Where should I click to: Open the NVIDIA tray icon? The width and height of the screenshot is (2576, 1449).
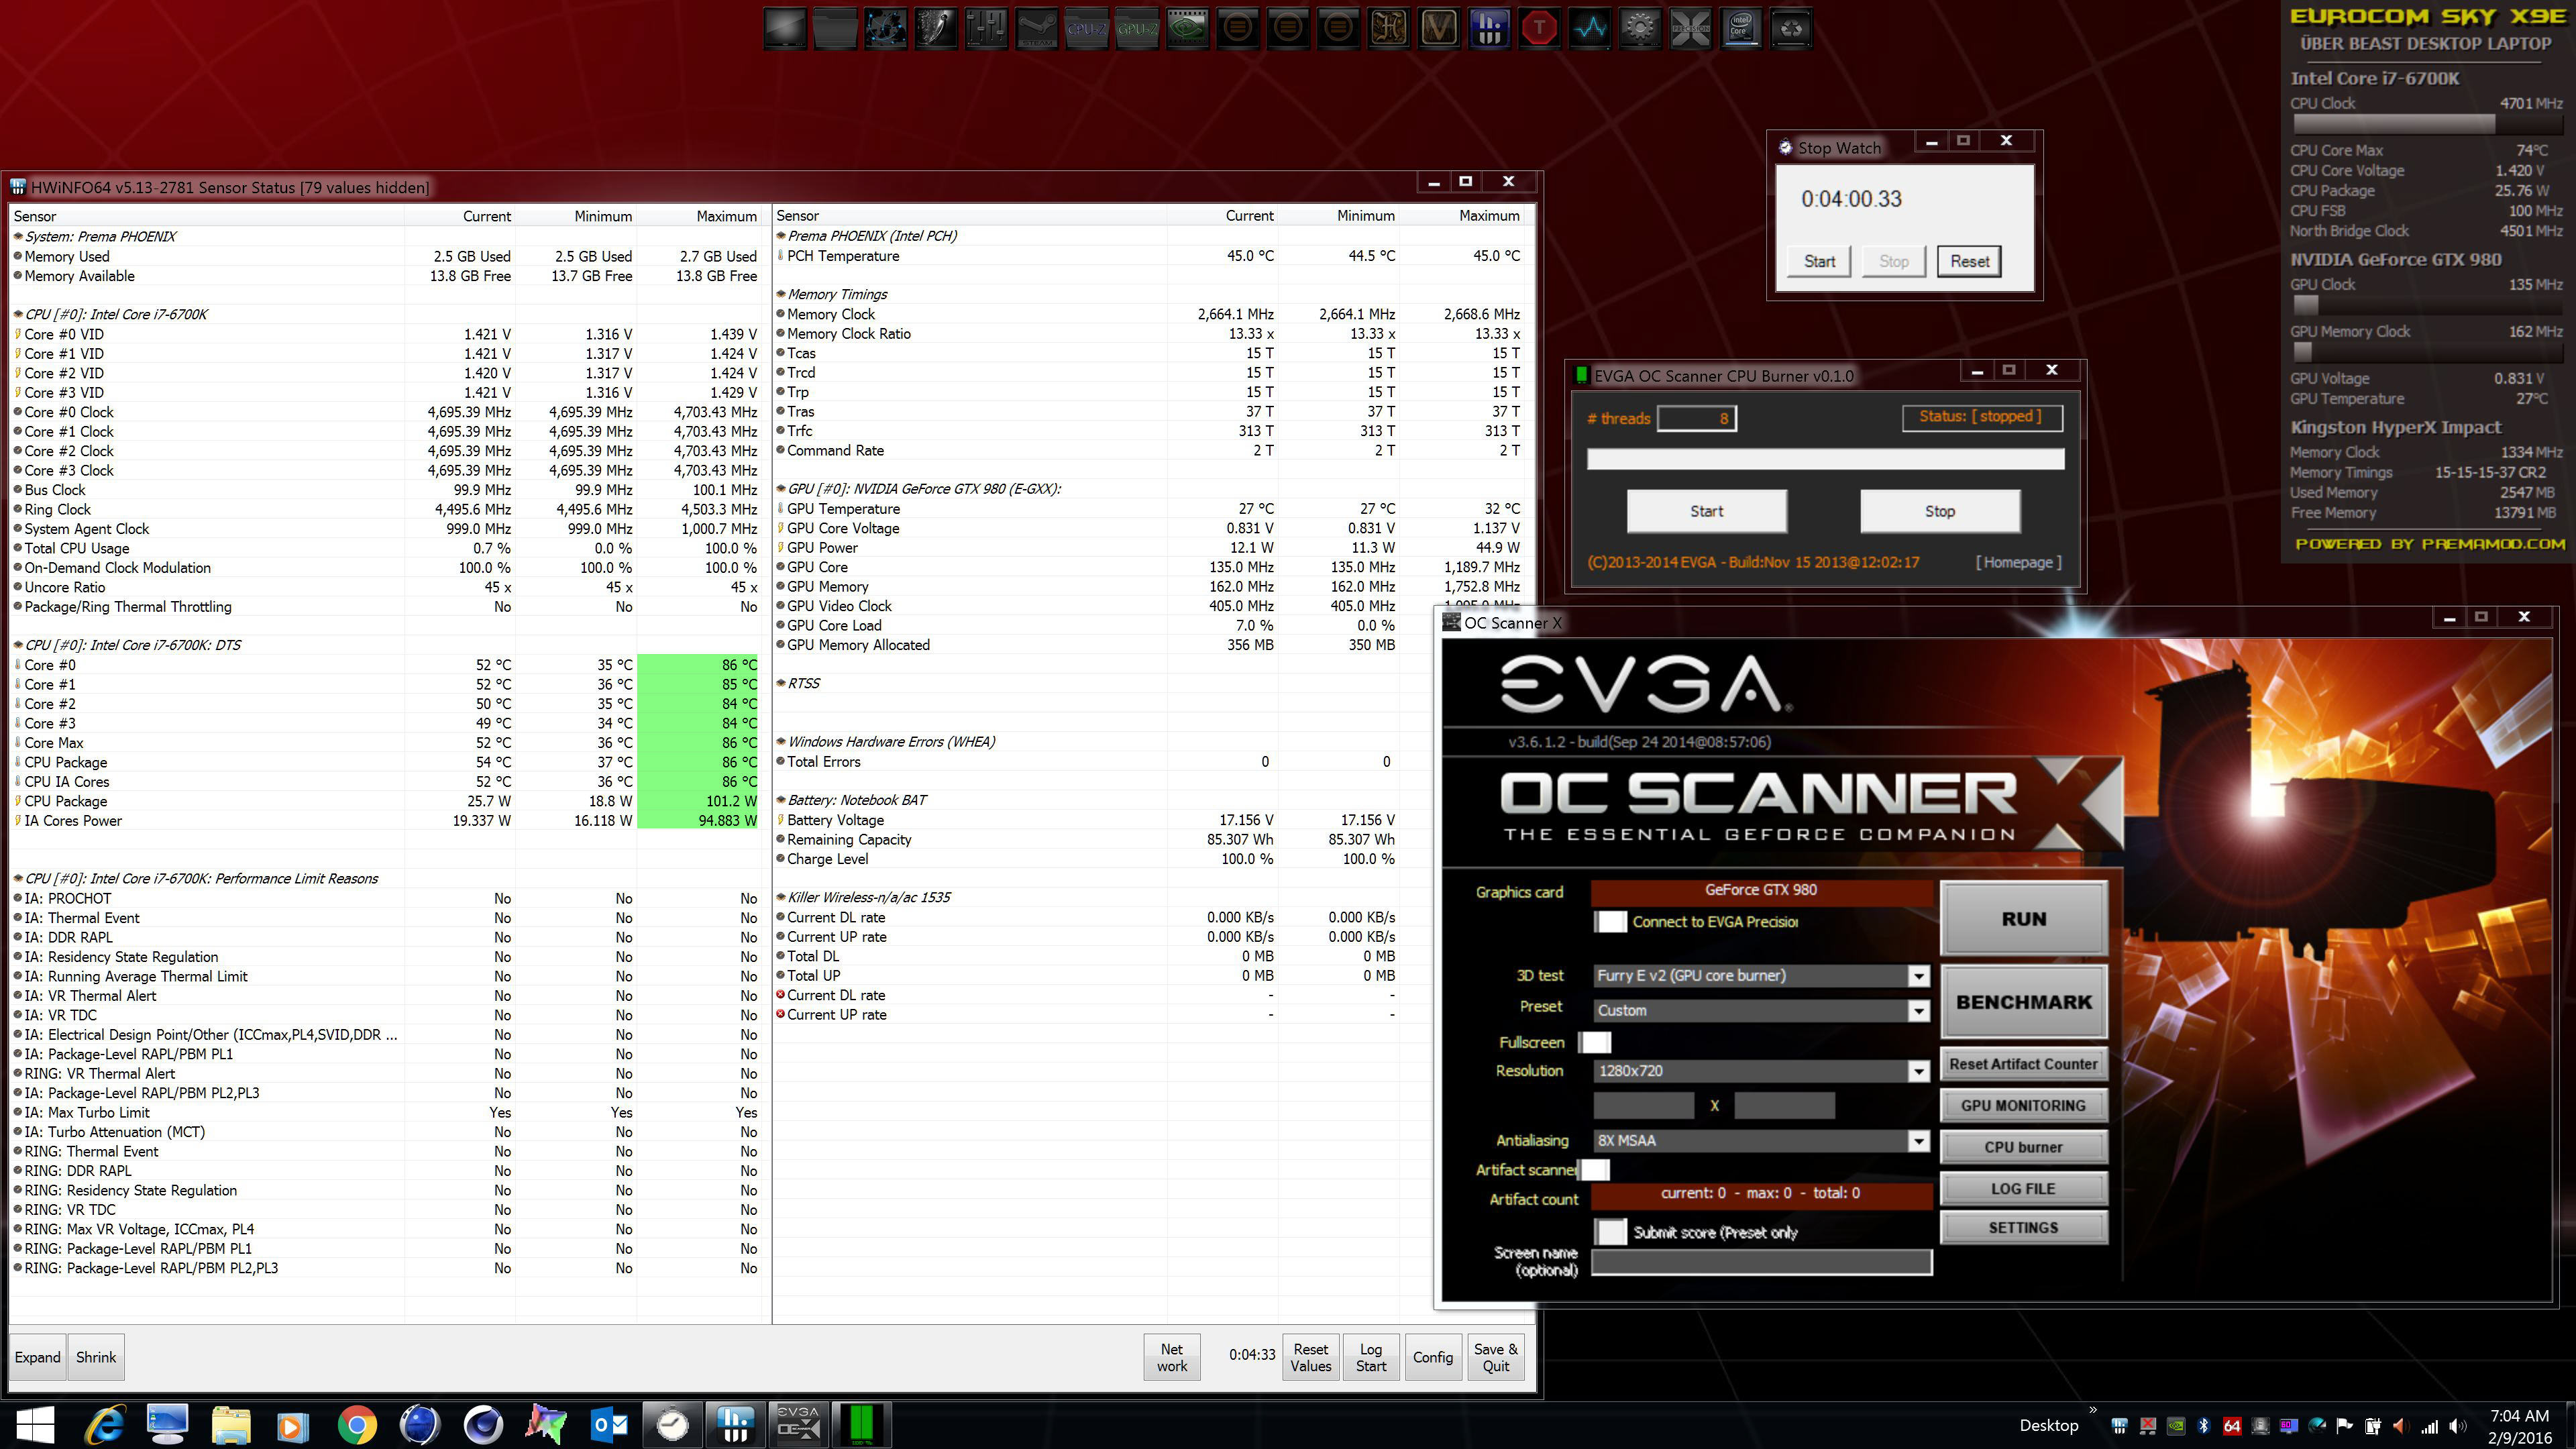(2175, 1426)
